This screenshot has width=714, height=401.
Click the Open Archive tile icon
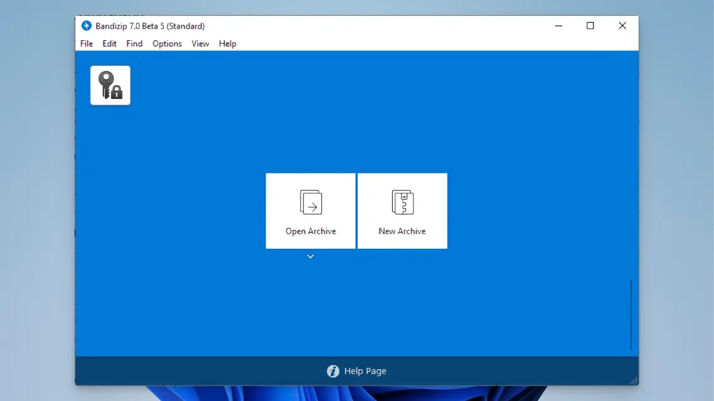(x=311, y=202)
